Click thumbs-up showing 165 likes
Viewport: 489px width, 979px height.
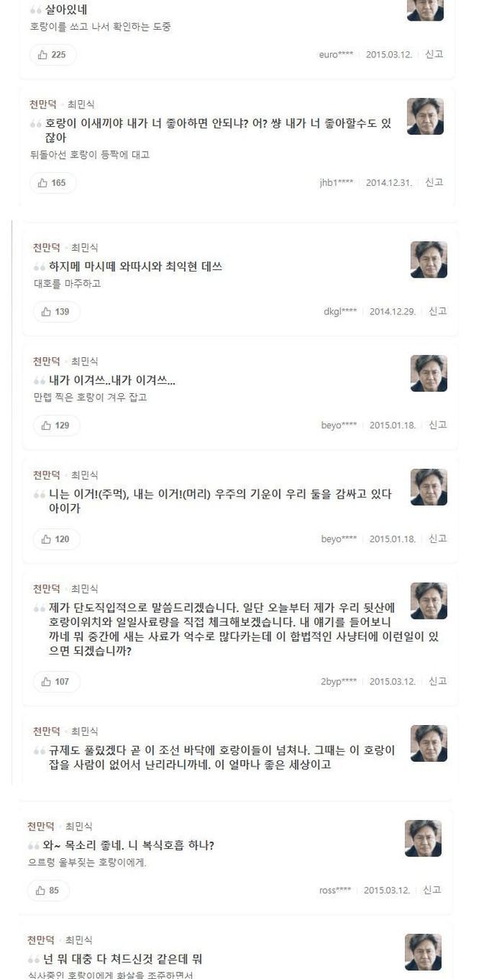pyautogui.click(x=52, y=183)
